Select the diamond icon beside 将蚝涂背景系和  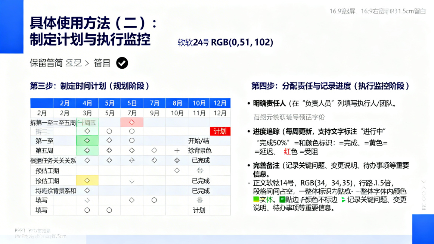(87, 191)
